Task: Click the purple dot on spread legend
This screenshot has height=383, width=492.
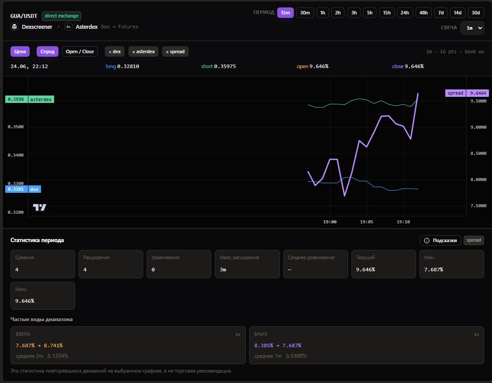Action: coord(167,52)
